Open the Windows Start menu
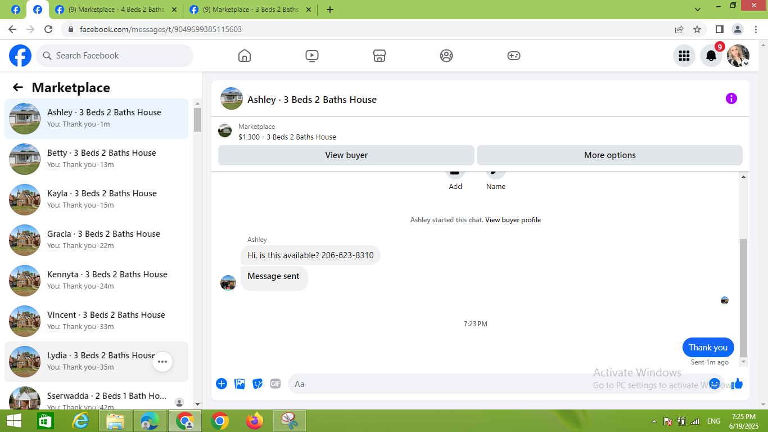Image resolution: width=768 pixels, height=432 pixels. click(x=14, y=421)
